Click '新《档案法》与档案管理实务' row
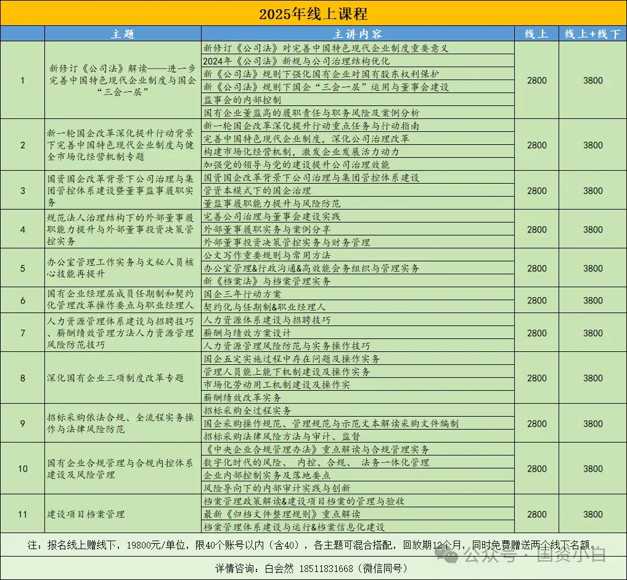The height and width of the screenshot is (580, 627). click(358, 281)
